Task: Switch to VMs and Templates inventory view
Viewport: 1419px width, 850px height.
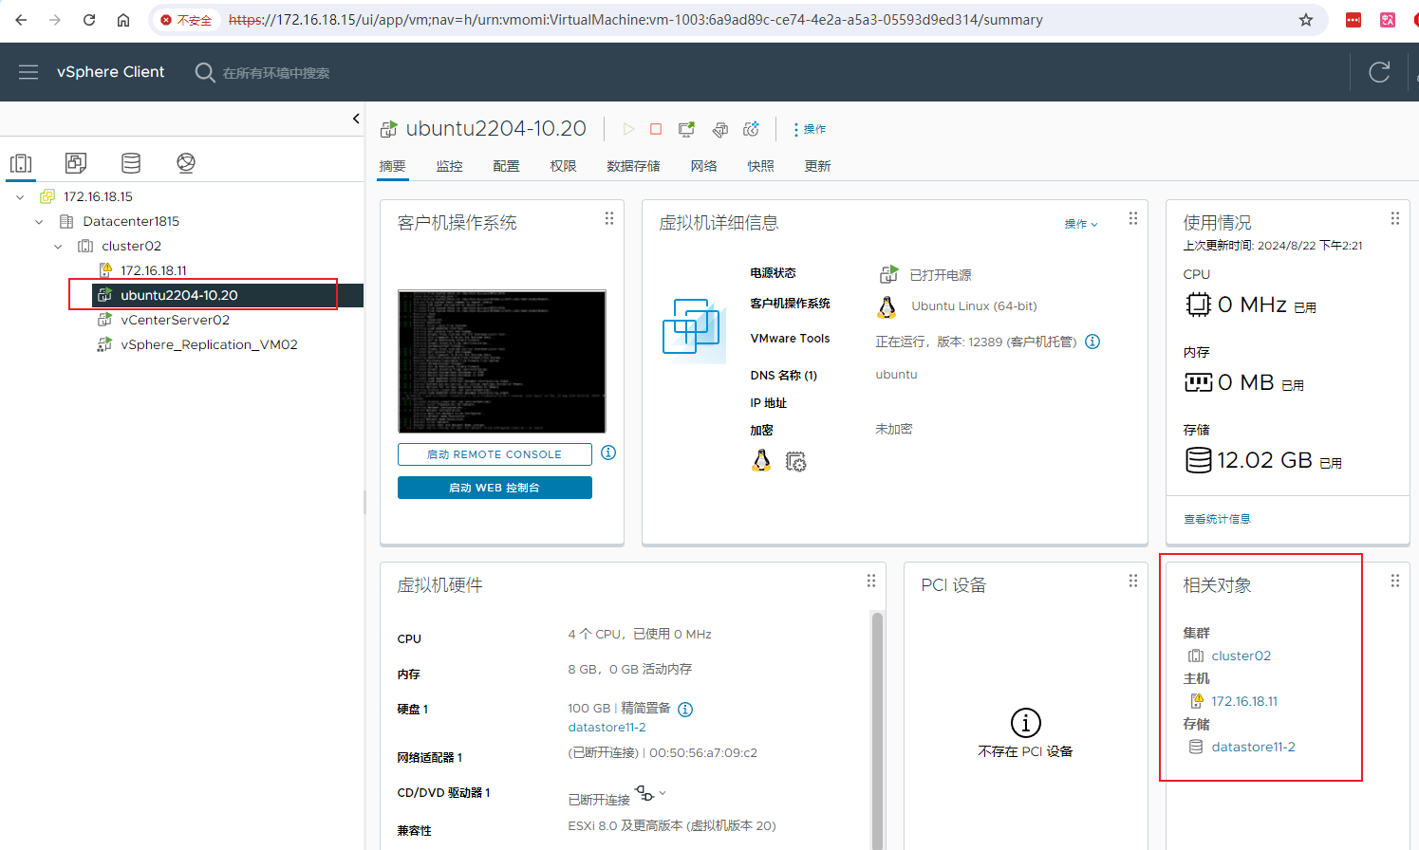Action: [x=76, y=163]
